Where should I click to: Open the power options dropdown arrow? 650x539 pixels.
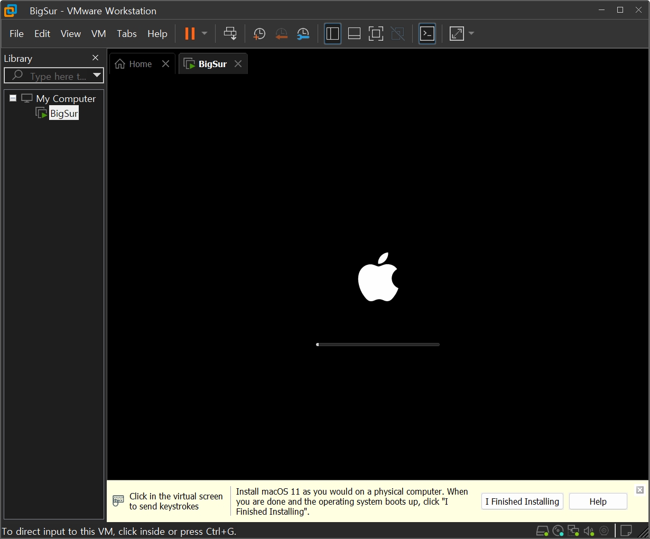(205, 33)
